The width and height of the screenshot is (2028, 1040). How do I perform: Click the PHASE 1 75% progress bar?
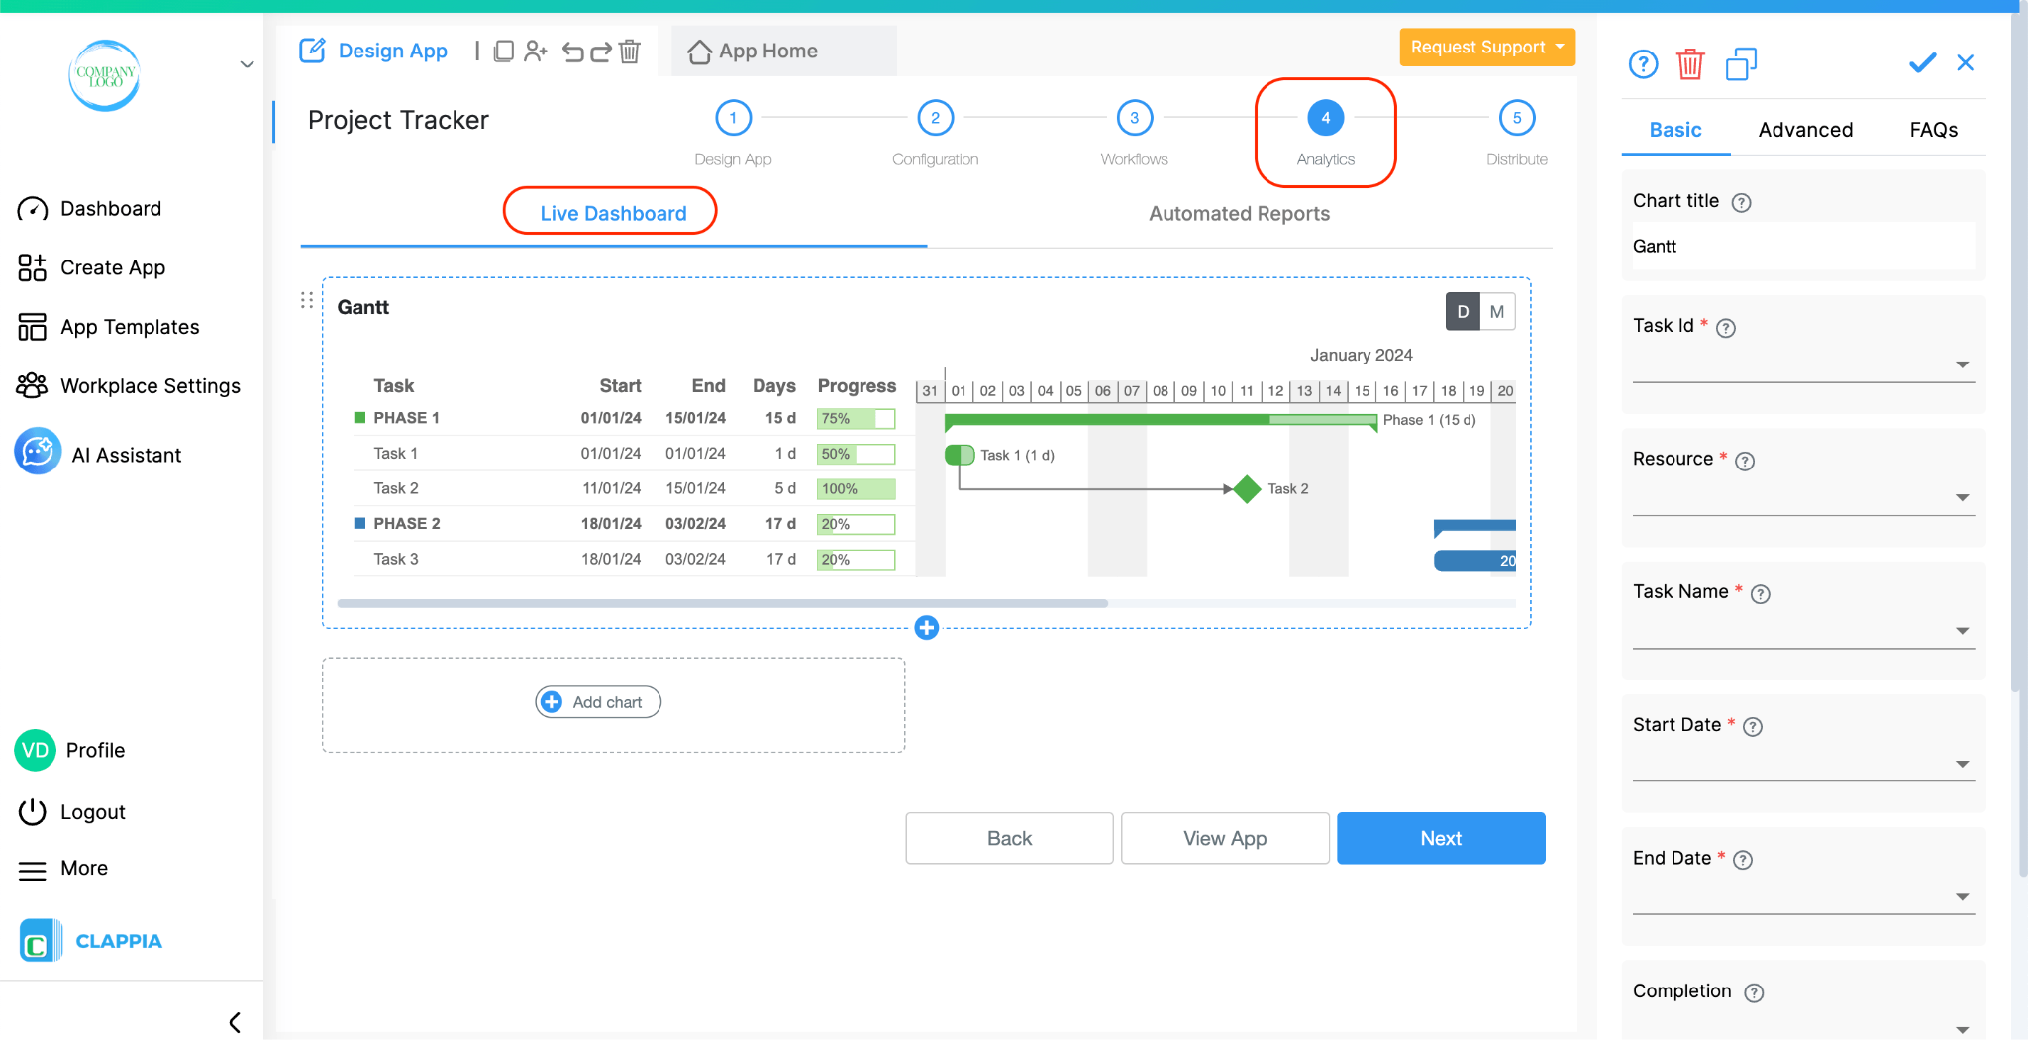click(857, 419)
